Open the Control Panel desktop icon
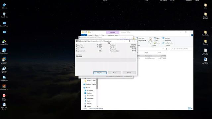The image size is (212, 119). point(4,24)
